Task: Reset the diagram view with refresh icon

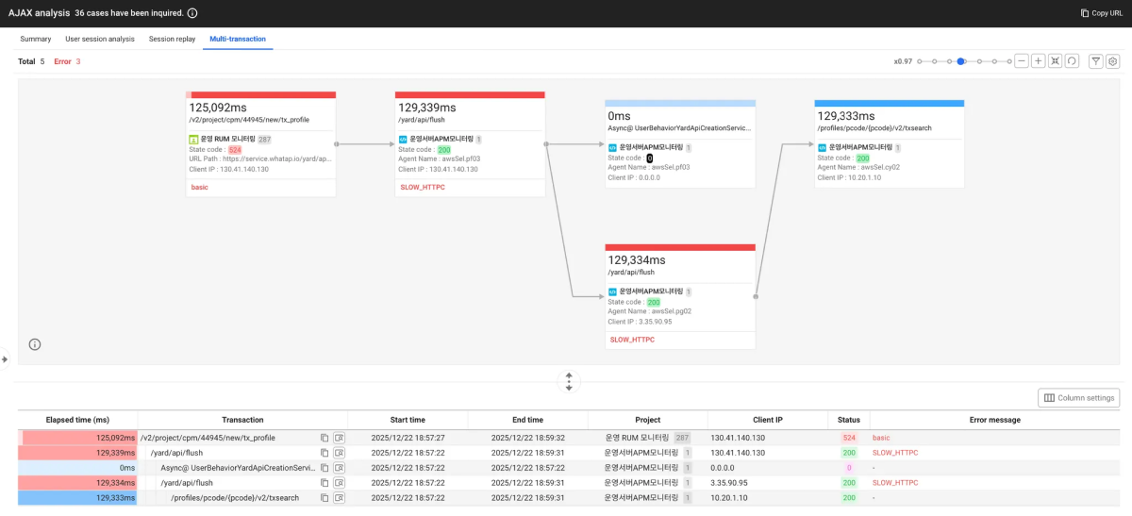Action: (x=1072, y=61)
